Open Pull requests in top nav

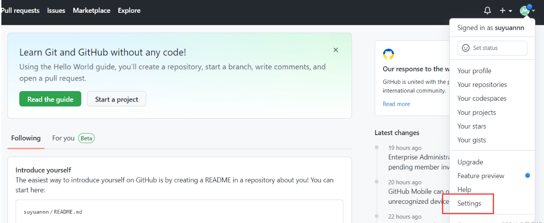pos(20,11)
